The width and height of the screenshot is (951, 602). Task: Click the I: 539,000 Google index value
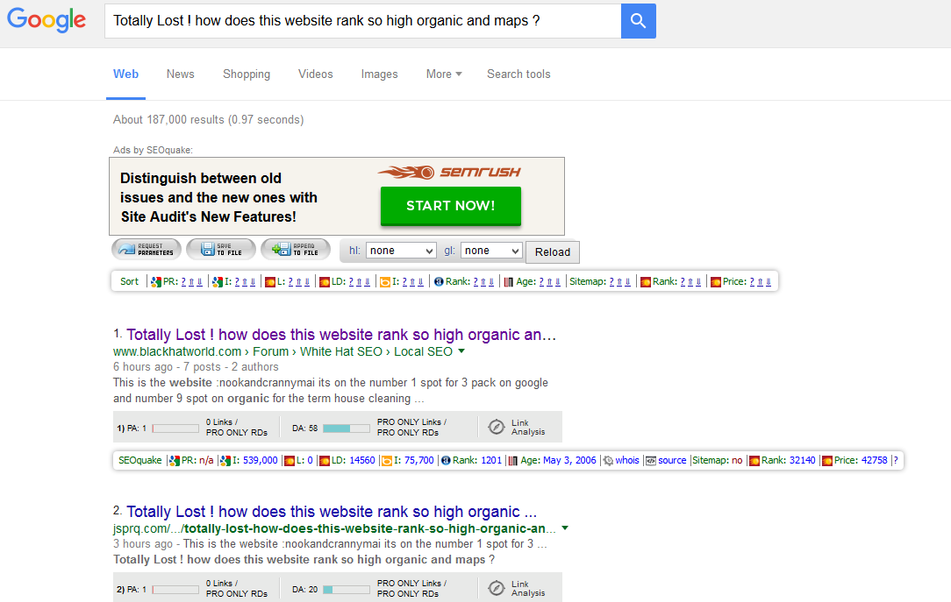click(x=261, y=460)
